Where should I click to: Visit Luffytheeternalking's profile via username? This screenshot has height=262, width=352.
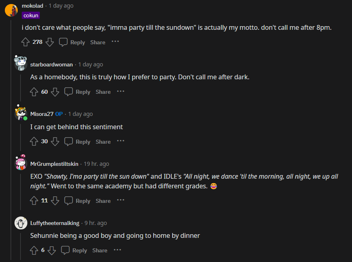56,223
